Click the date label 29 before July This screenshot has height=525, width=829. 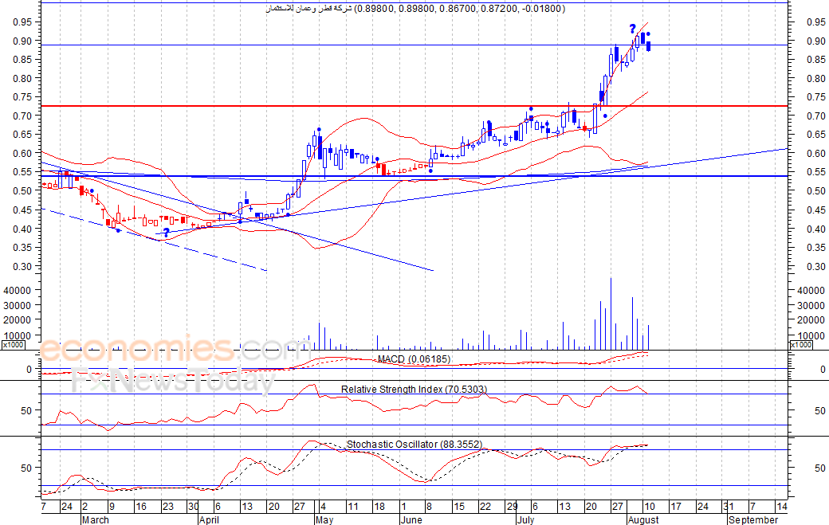pyautogui.click(x=512, y=507)
